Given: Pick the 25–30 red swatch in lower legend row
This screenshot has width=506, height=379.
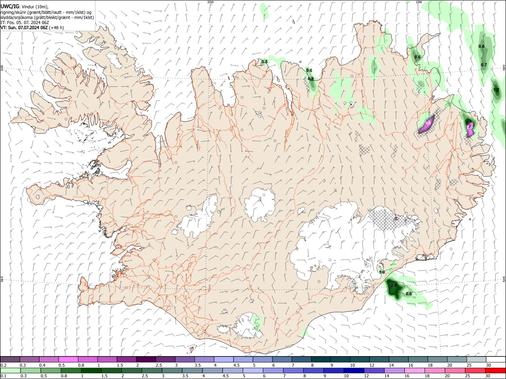Looking at the screenshot, I should coord(475,370).
